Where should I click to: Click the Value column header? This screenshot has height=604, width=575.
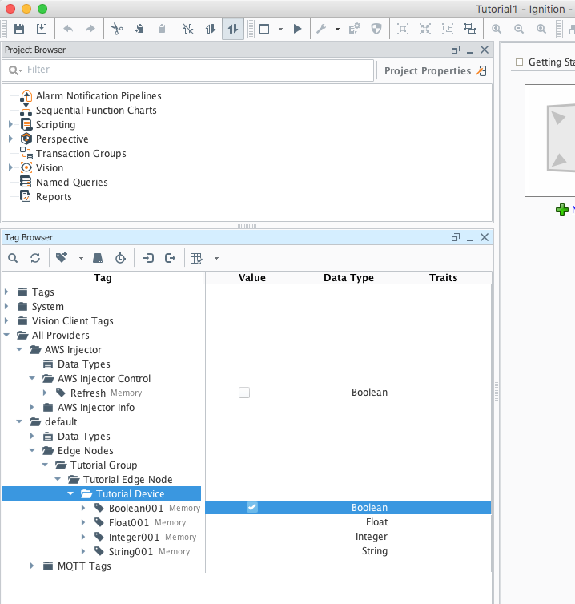251,278
